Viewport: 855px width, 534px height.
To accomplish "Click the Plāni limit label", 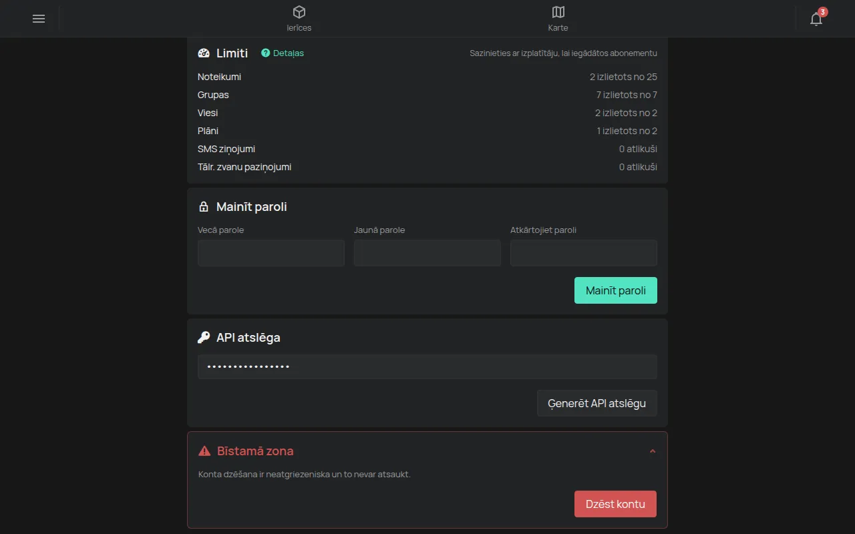I will (208, 131).
